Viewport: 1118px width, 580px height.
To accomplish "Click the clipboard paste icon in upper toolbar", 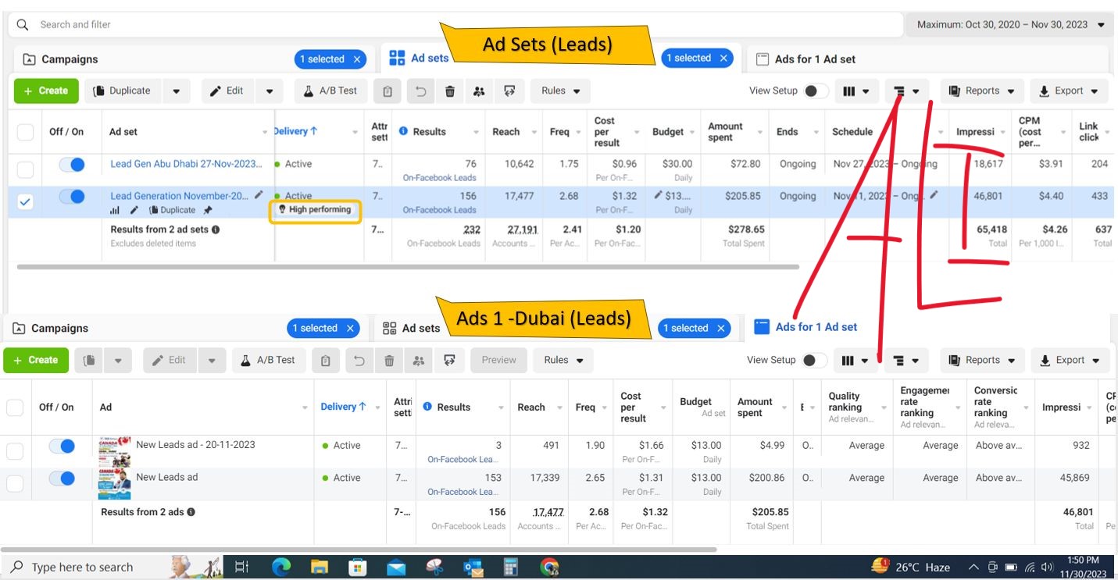I will (x=387, y=91).
